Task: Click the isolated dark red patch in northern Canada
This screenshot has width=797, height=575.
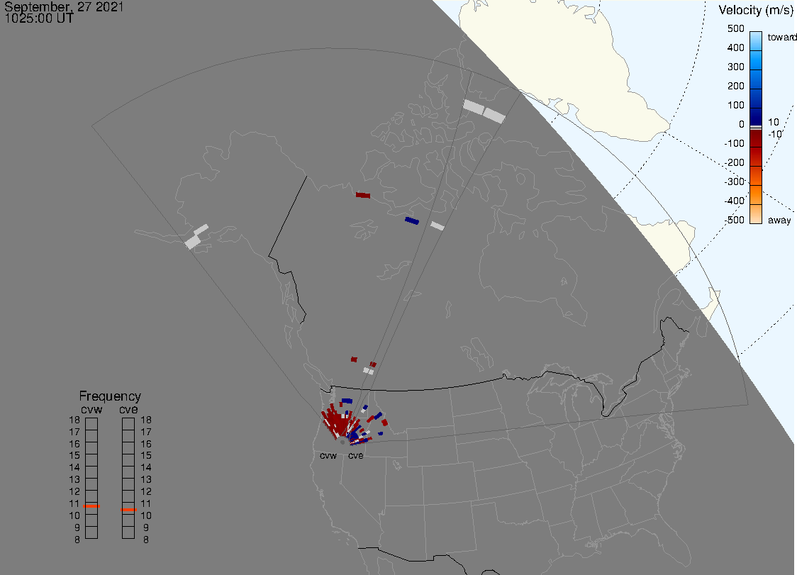Action: 363,195
